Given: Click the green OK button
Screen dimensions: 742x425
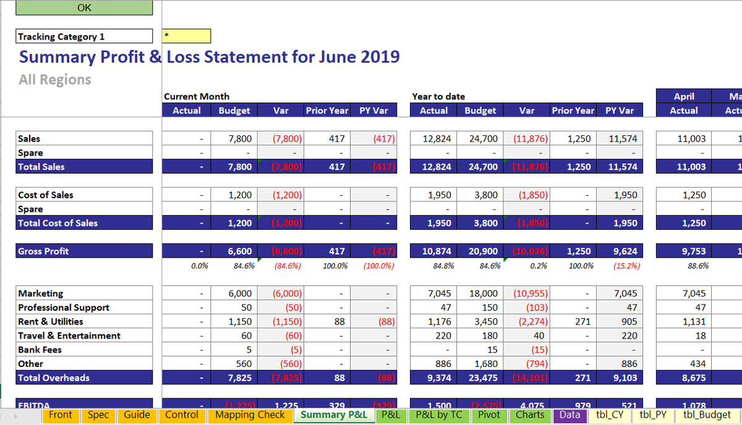Looking at the screenshot, I should coord(84,8).
